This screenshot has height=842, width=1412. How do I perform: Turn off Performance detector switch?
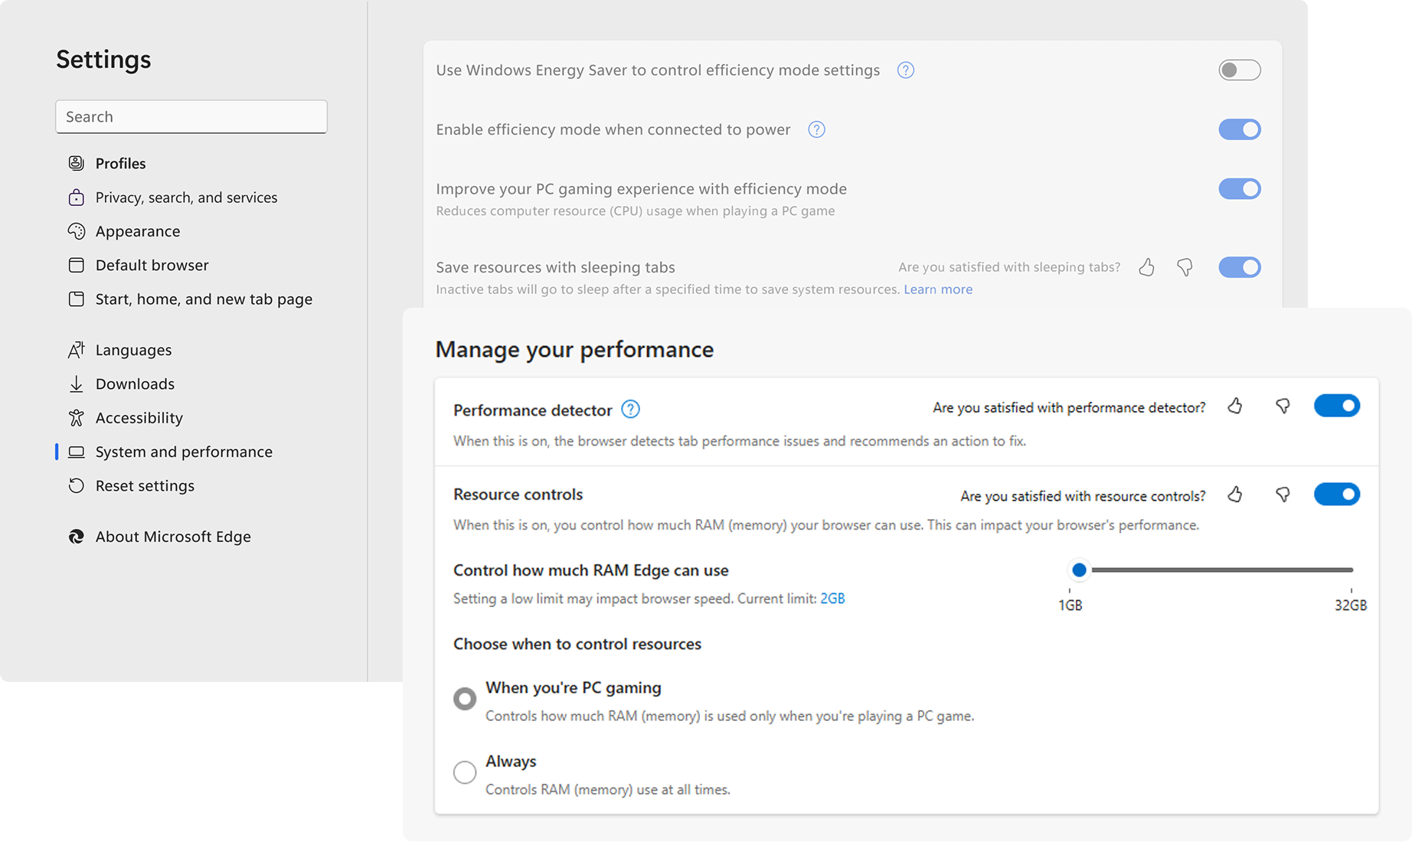1337,406
